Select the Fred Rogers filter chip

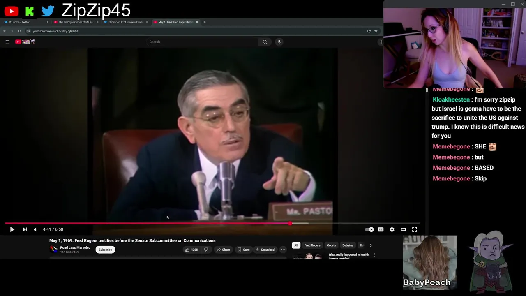coord(312,245)
